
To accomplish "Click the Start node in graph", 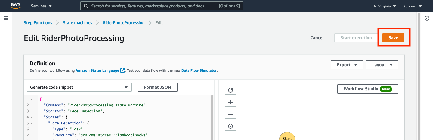I will [x=287, y=136].
